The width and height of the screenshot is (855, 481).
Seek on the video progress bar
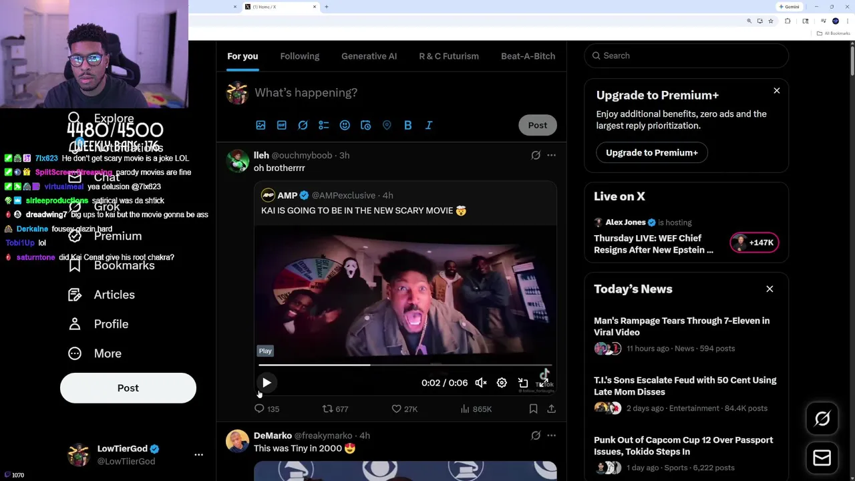[x=405, y=365]
